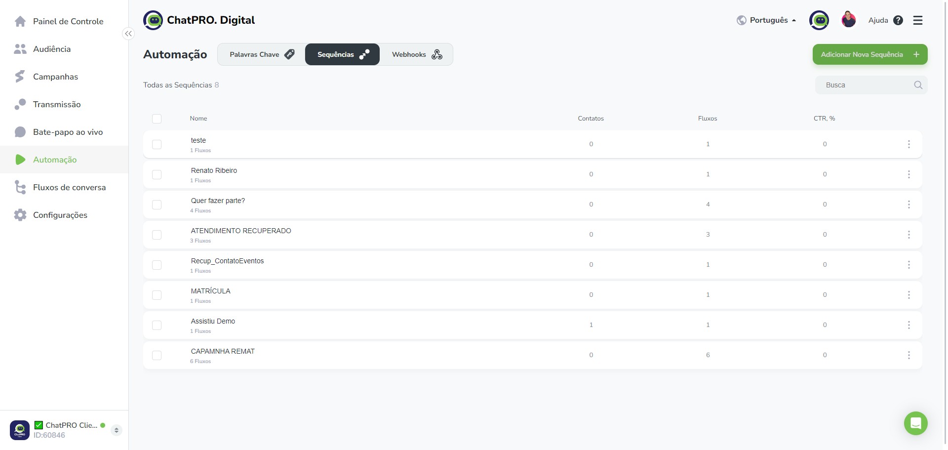Open the teste sequence name
Viewport: 948px width, 450px height.
(198, 140)
